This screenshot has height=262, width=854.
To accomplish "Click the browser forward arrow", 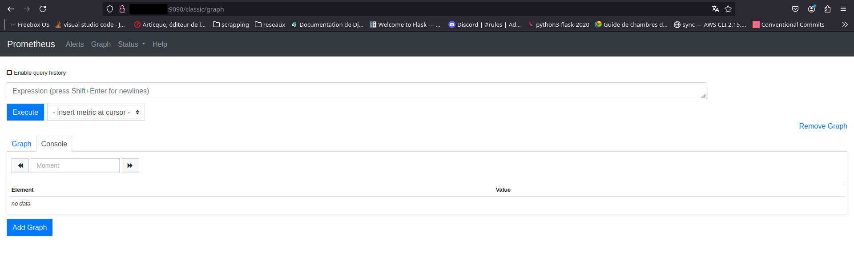I will pos(27,9).
